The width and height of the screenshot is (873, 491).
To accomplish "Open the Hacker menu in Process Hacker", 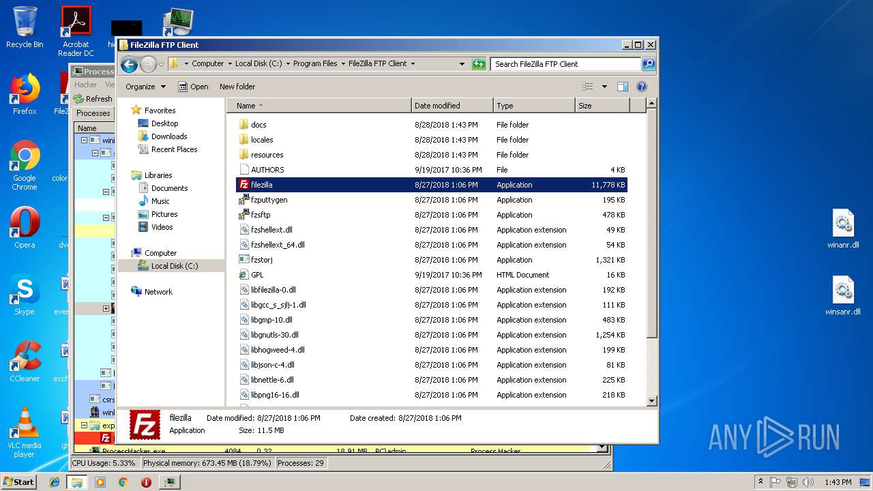I will (86, 85).
